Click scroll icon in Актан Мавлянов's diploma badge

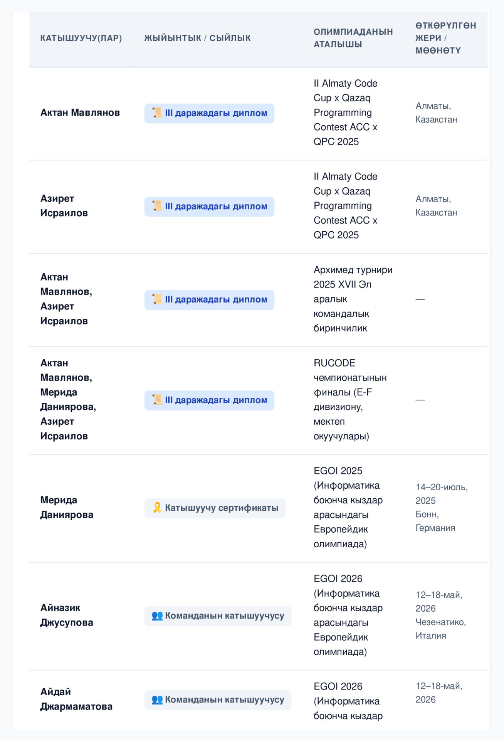click(157, 113)
